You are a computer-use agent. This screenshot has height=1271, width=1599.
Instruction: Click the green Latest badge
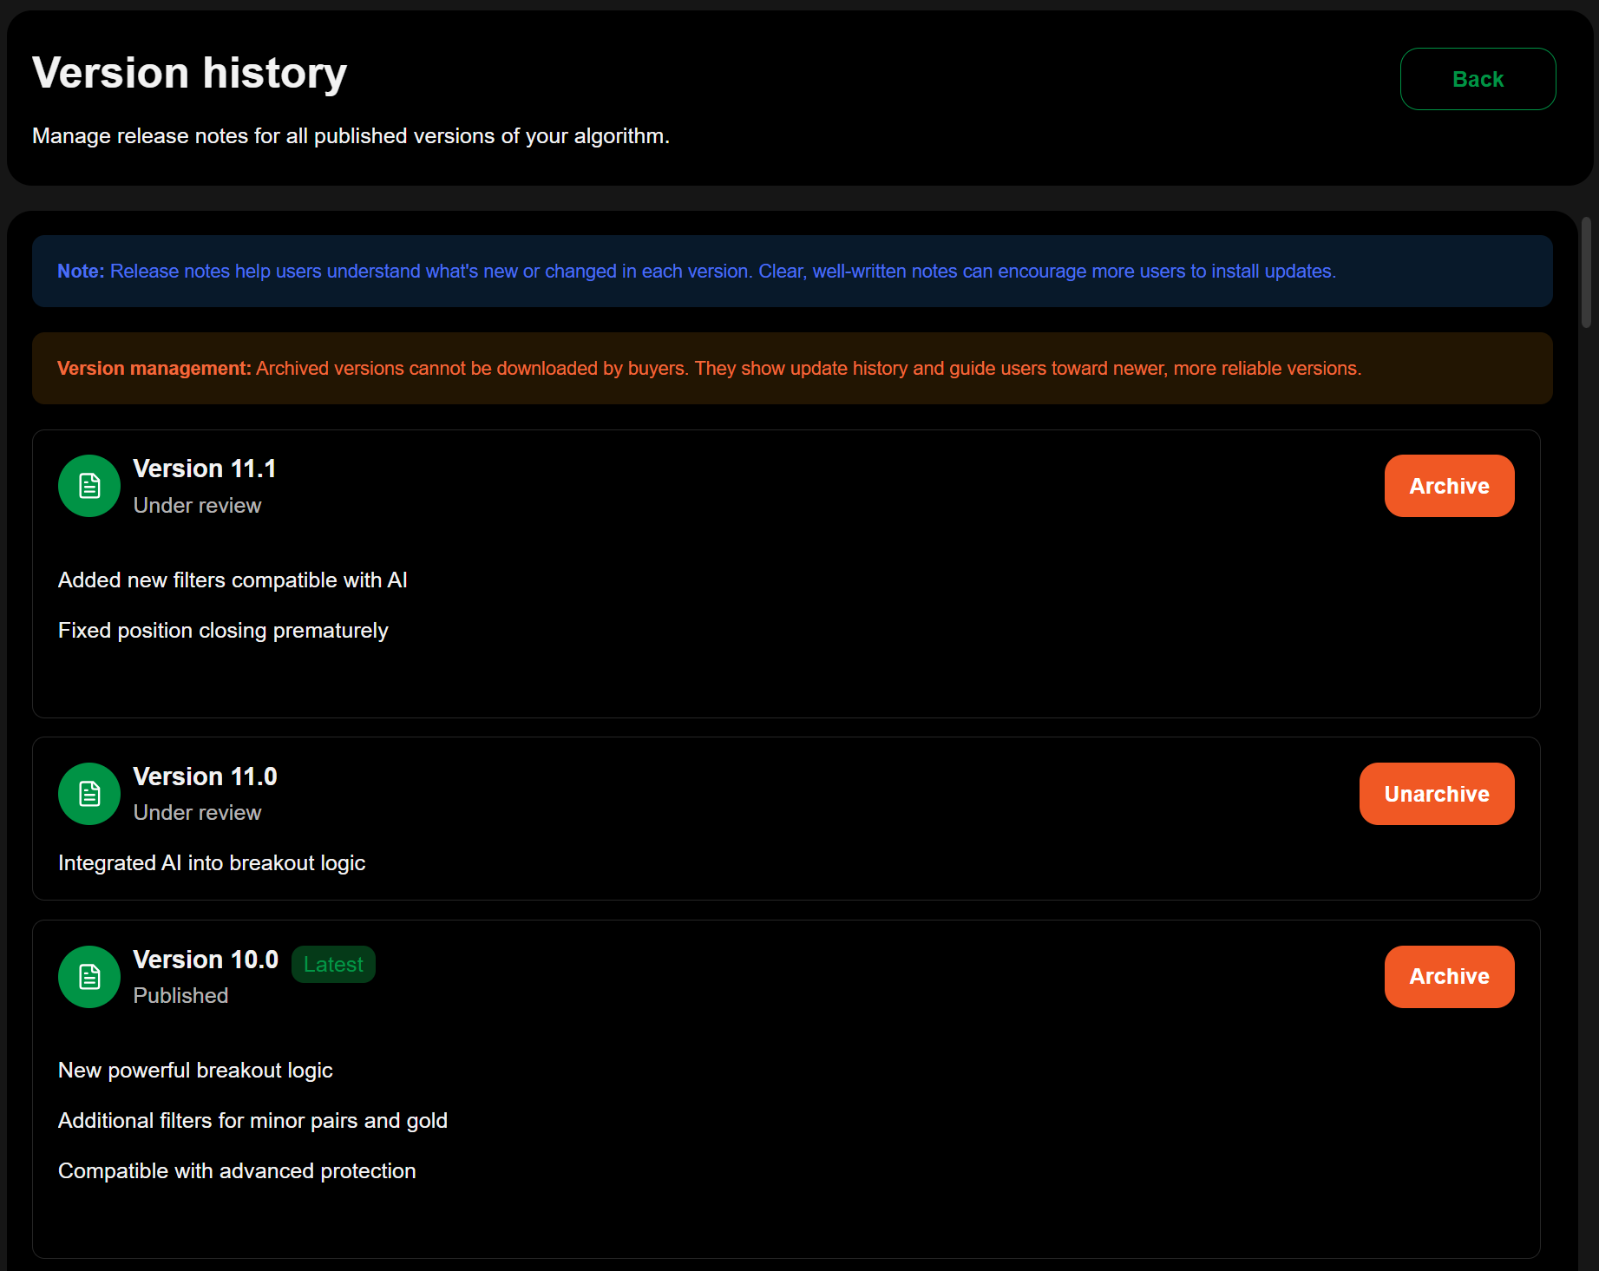[x=333, y=964]
